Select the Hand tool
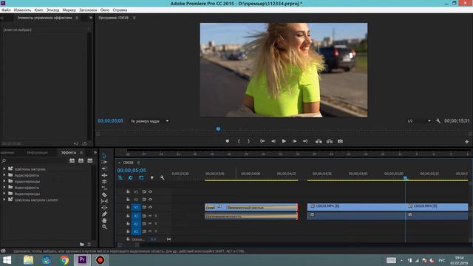The image size is (473, 266). [104, 220]
